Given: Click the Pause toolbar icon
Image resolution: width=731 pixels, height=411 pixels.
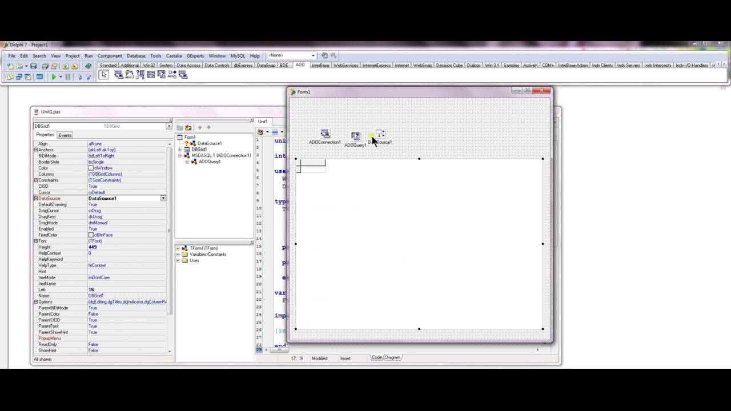Looking at the screenshot, I should pyautogui.click(x=68, y=76).
